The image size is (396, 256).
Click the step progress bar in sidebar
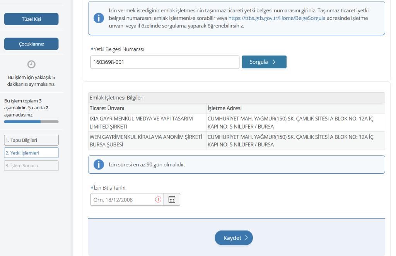tap(31, 122)
